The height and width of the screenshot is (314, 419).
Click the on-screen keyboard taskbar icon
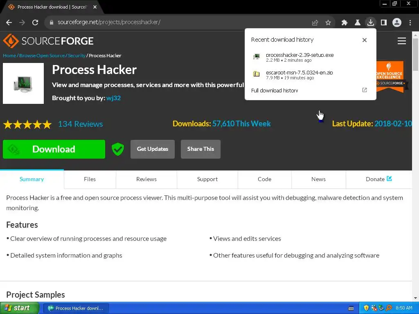[x=351, y=308]
